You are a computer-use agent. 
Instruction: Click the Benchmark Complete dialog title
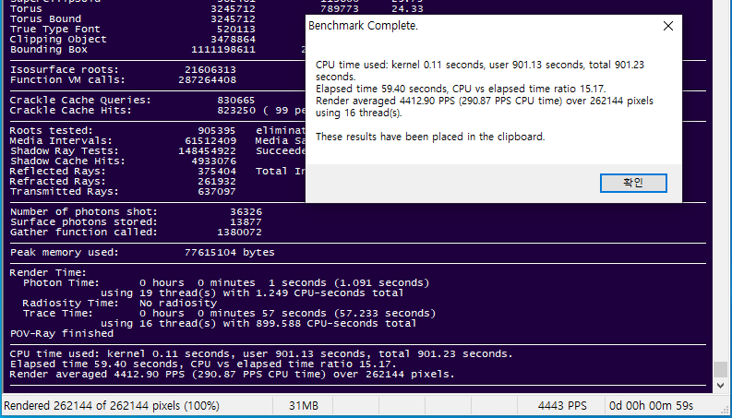[x=363, y=26]
